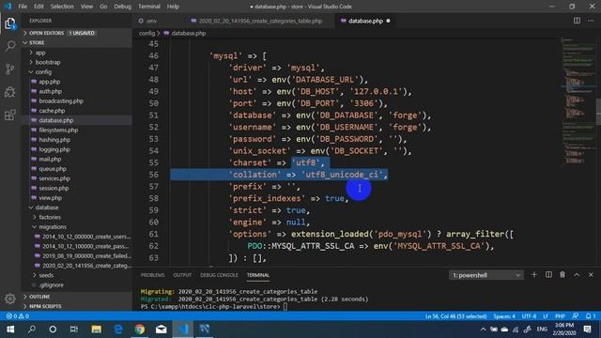Click the terminal prompt input
Screen dimensions: 601x338
pos(285,307)
